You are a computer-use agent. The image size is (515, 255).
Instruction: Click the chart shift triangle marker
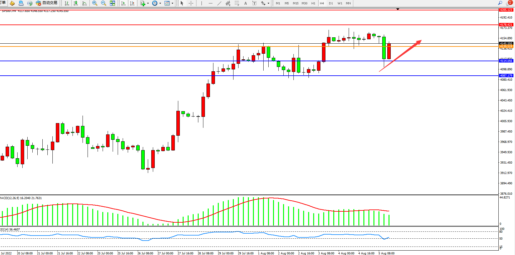click(x=398, y=9)
